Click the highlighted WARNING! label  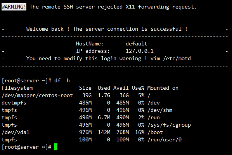(x=14, y=7)
